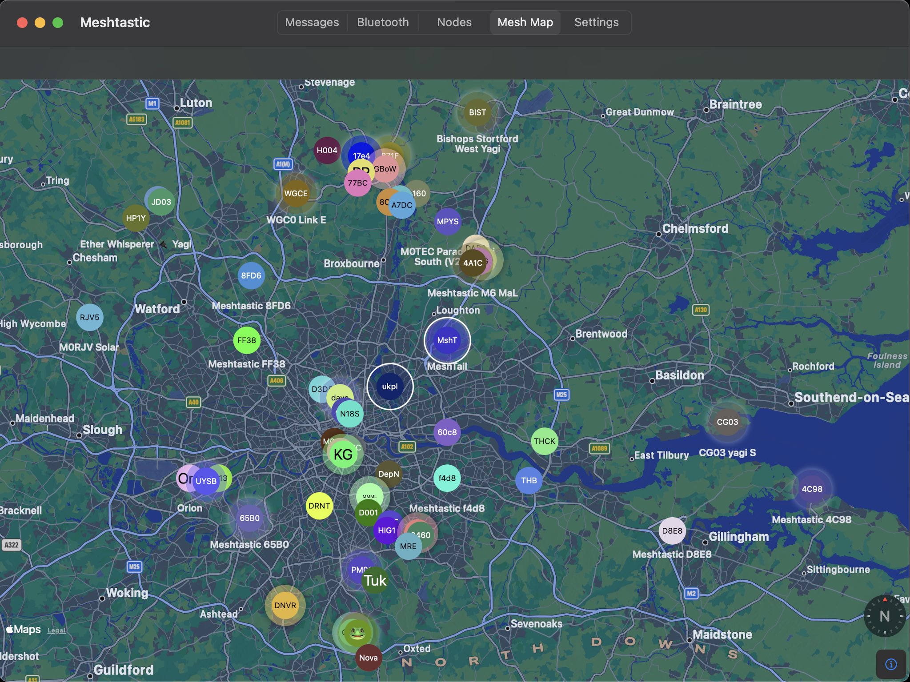Click the mint f4d8 node circle
This screenshot has height=682, width=910.
[447, 478]
